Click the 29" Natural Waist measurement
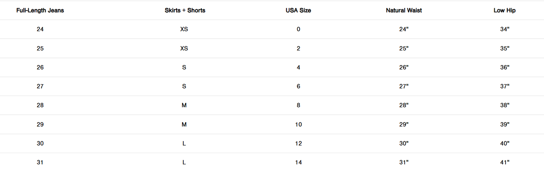 pos(404,124)
